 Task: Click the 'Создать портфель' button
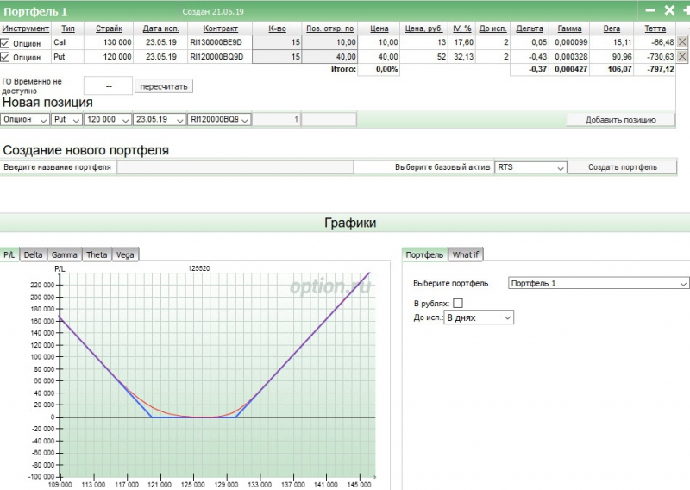[623, 167]
